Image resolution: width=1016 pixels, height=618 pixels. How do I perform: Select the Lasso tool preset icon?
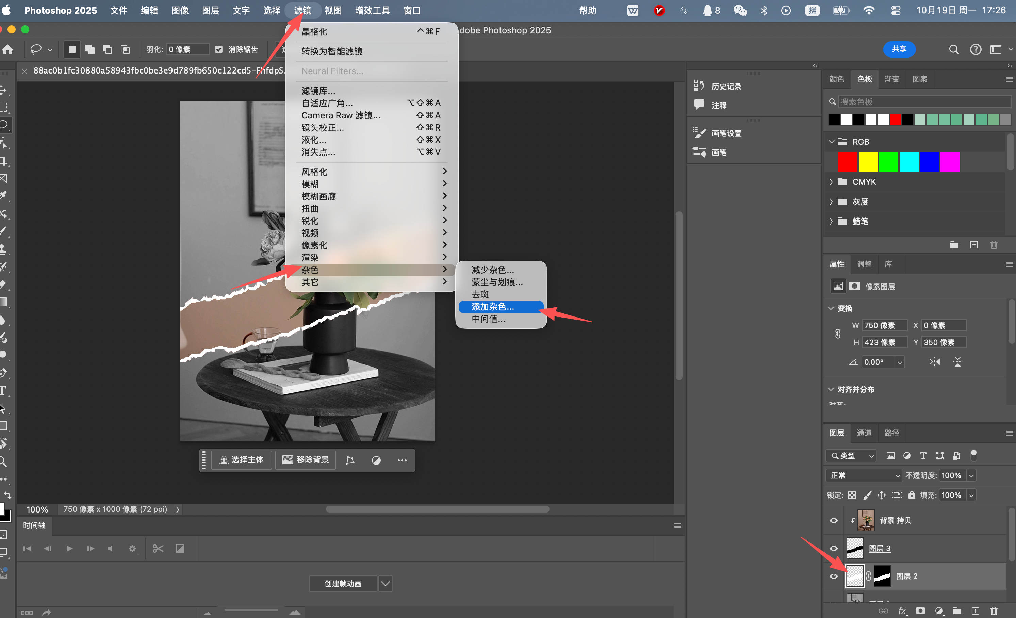(x=36, y=49)
